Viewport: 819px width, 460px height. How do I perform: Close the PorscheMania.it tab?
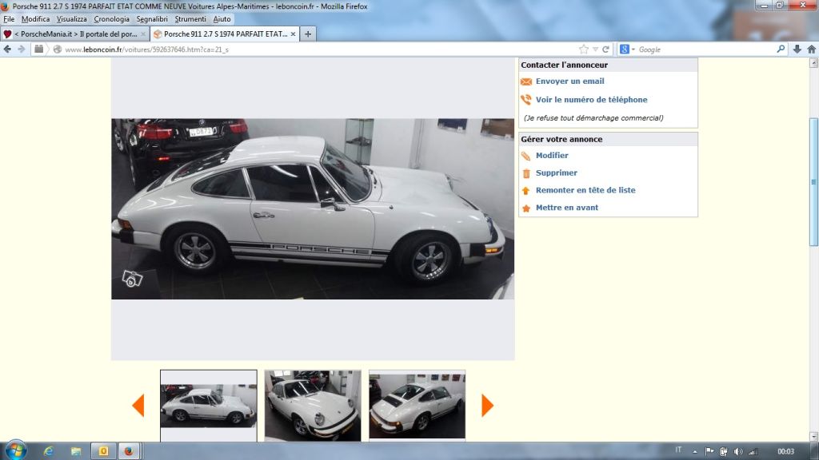coord(143,34)
